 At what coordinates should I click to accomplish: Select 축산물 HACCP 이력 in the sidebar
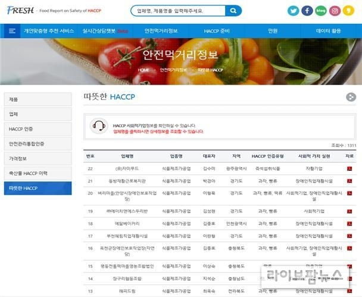click(38, 173)
